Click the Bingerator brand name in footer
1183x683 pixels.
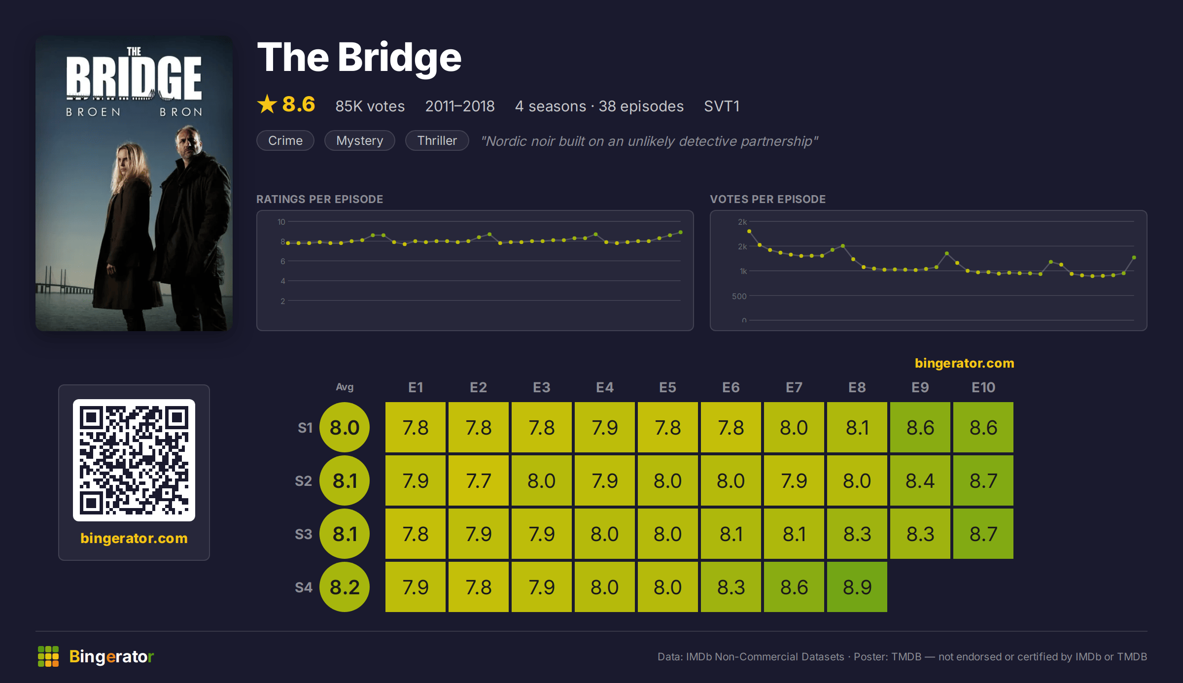112,656
